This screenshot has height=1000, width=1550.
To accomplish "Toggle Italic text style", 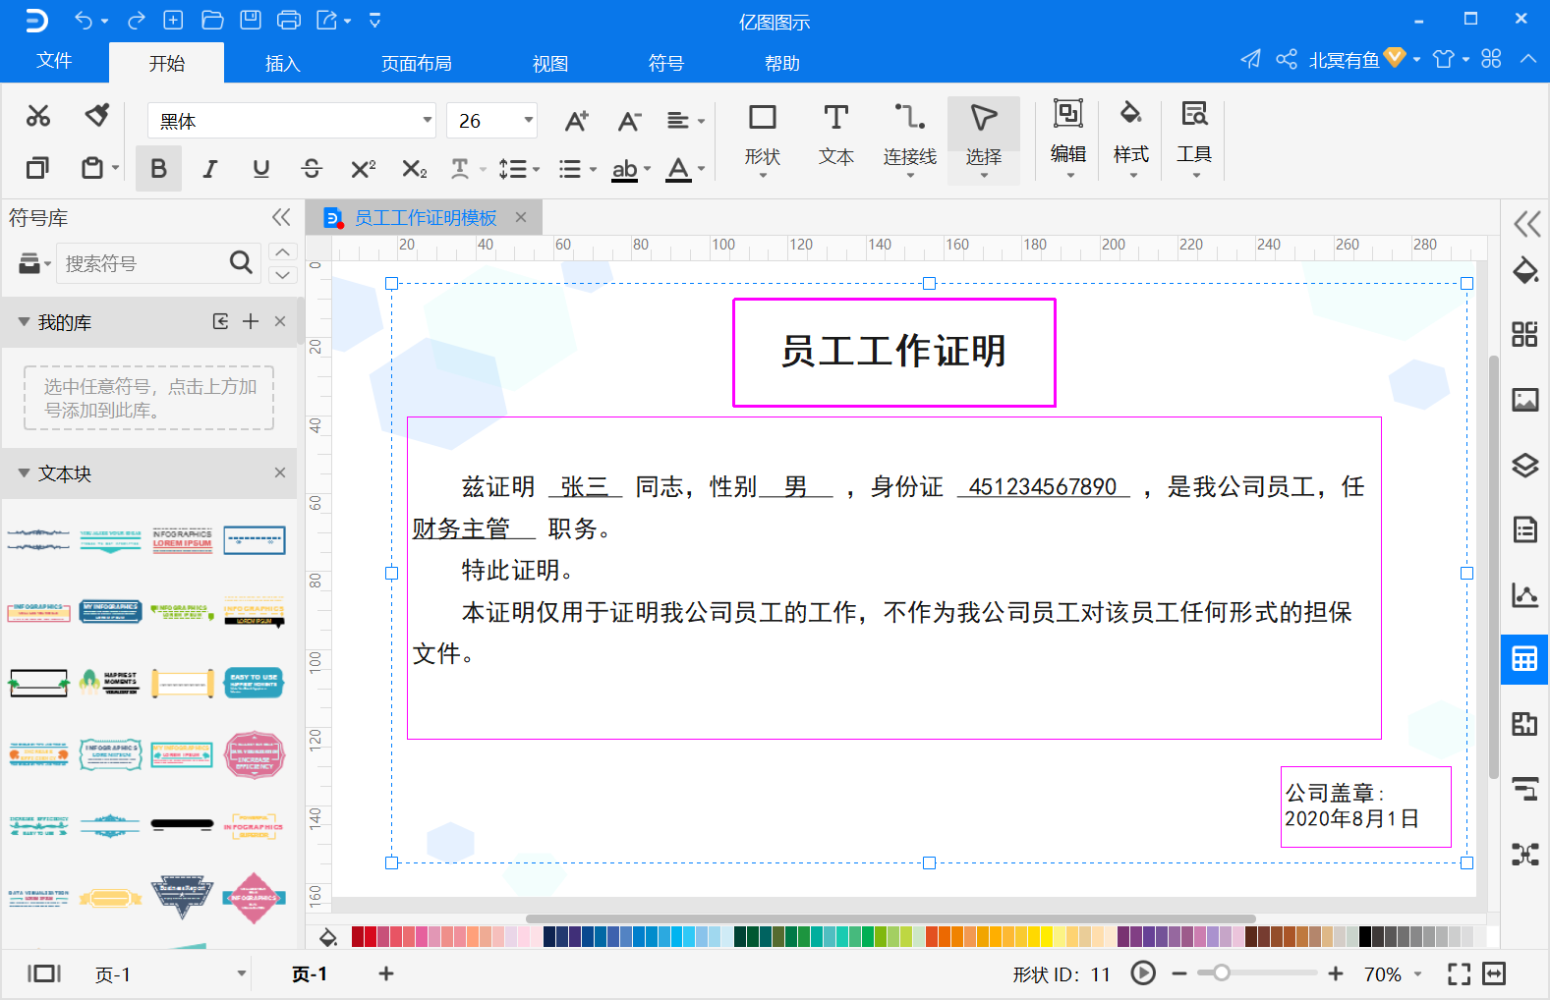I will pos(209,169).
